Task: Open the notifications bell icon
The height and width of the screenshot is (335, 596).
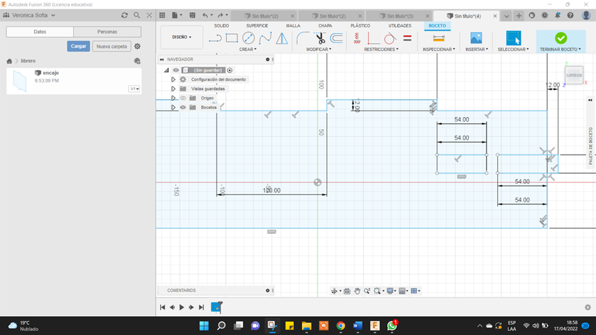Action: (x=557, y=15)
